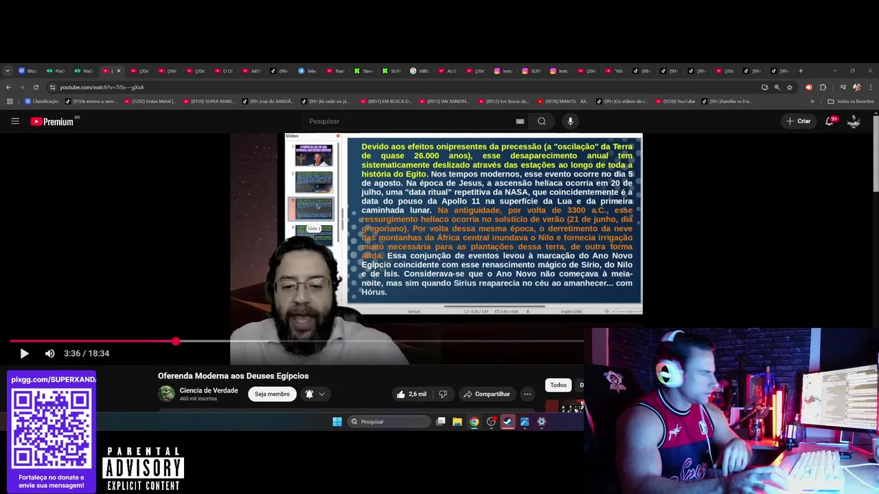Open Steam from the taskbar
This screenshot has width=879, height=494.
507,422
